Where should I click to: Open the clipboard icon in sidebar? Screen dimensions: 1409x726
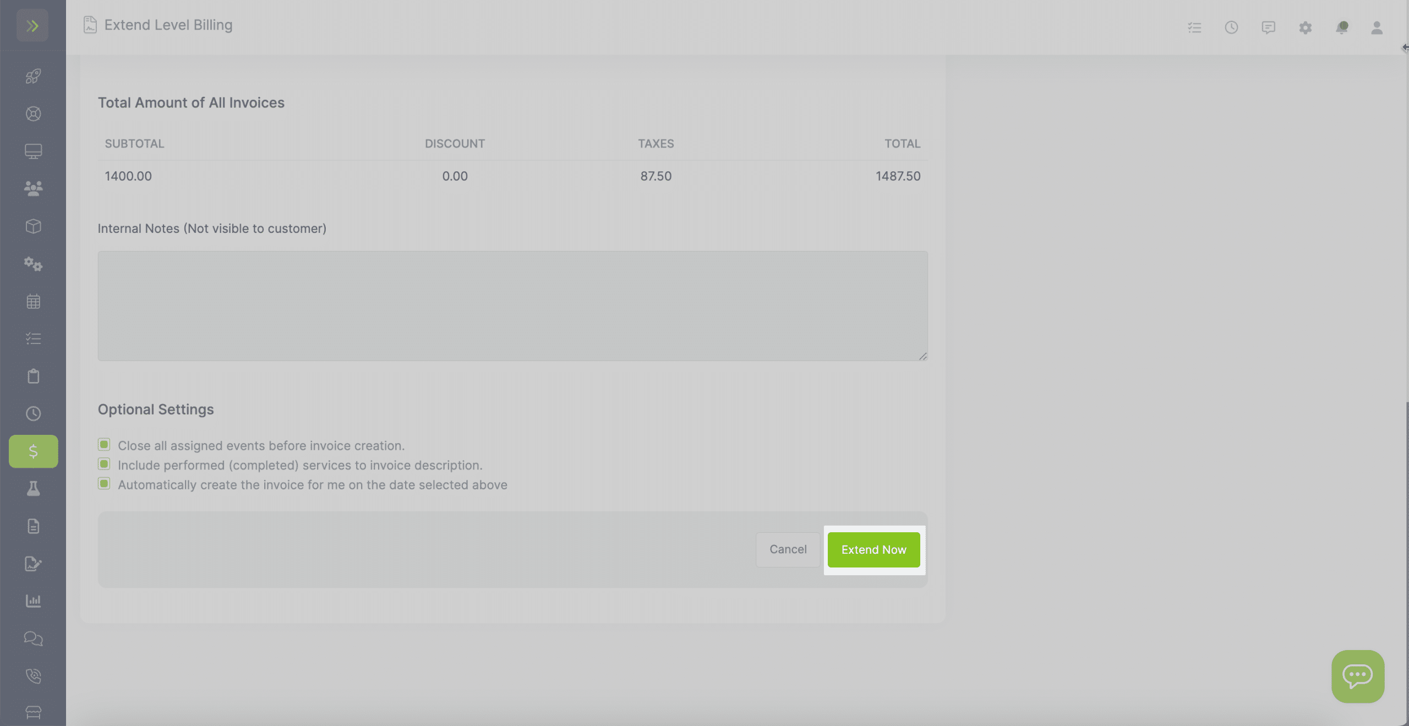coord(33,376)
